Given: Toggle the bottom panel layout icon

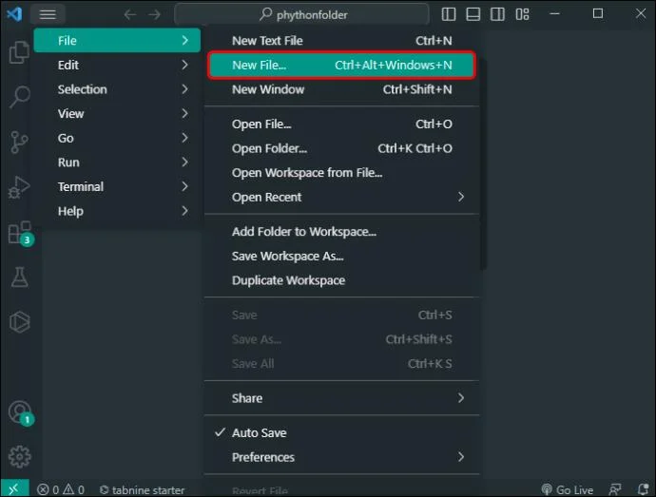Looking at the screenshot, I should 473,14.
